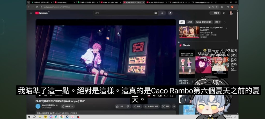This screenshot has width=265, height=119.
Task: Open Chrome tab search dropdown arrow
Action: (x=28, y=2)
